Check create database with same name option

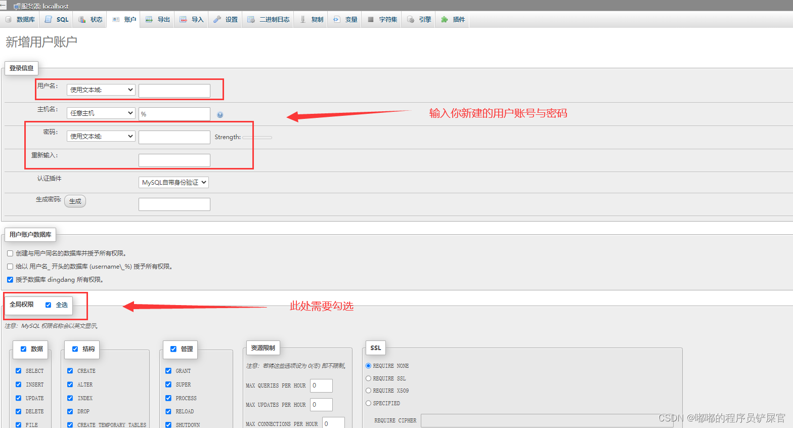click(10, 253)
